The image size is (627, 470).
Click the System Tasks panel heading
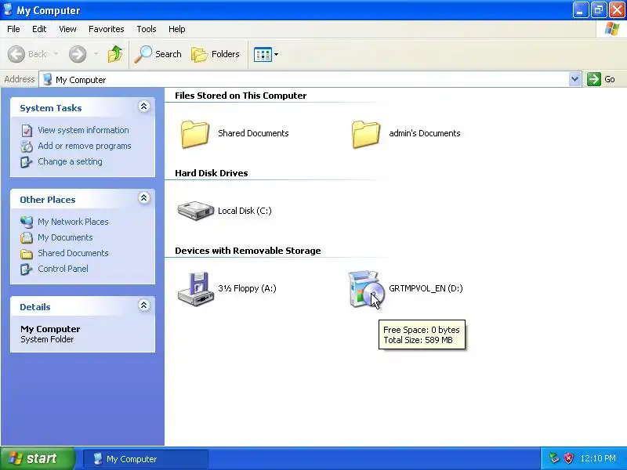tap(51, 108)
